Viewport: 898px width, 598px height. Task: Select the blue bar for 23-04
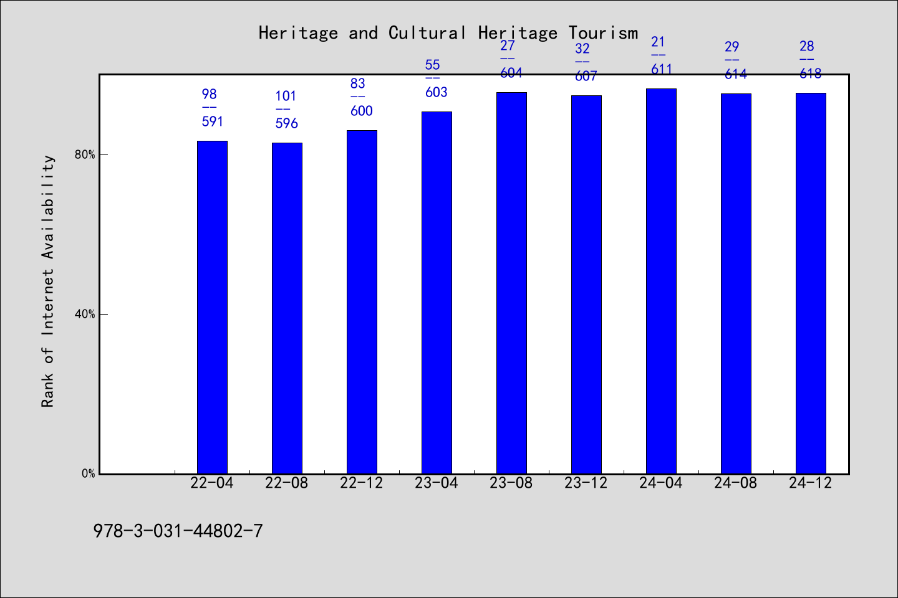pyautogui.click(x=437, y=293)
